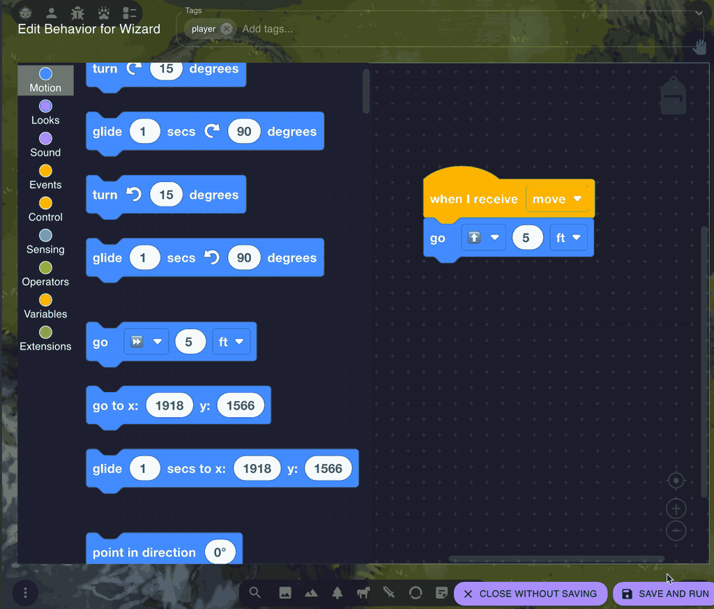Click the trash can icon in the workspace
The width and height of the screenshot is (714, 609).
pos(673,96)
